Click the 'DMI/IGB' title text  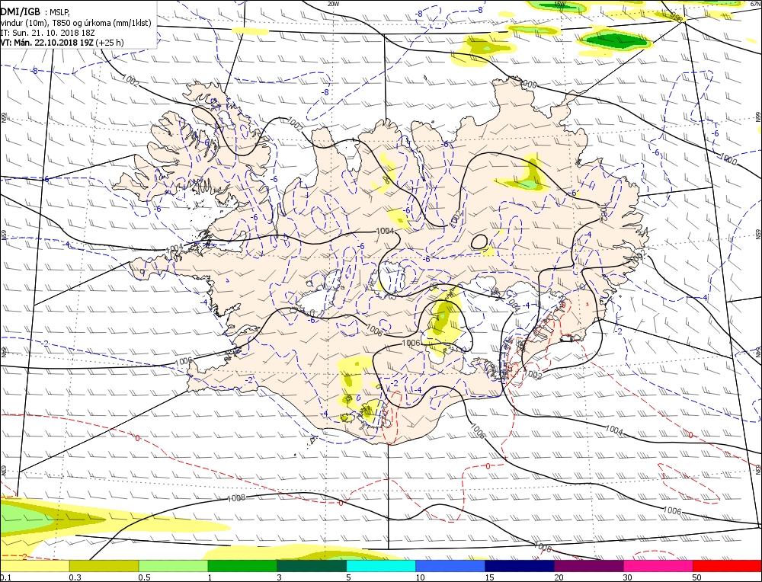[21, 11]
